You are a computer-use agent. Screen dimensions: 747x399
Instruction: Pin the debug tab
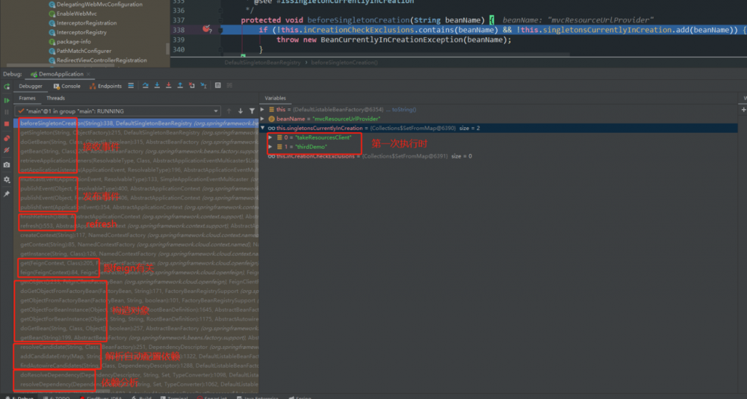point(7,194)
